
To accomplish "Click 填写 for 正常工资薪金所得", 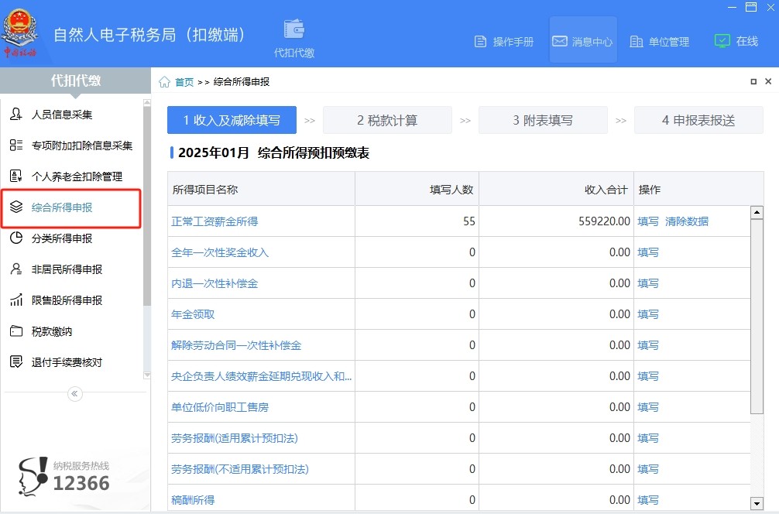I will point(648,221).
